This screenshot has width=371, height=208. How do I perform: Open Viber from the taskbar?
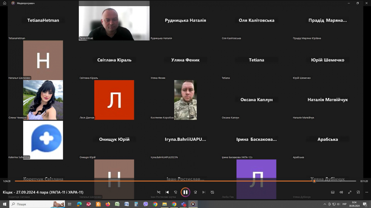146,204
